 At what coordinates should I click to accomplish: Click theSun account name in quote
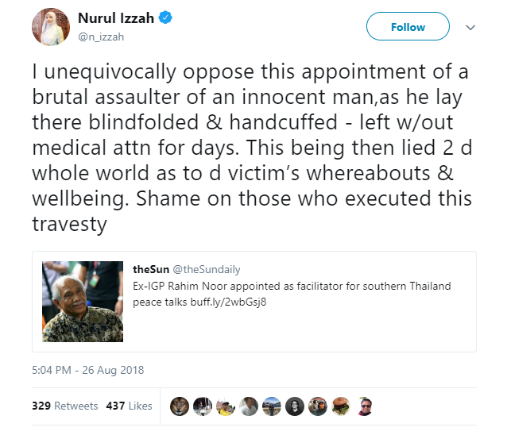(149, 269)
